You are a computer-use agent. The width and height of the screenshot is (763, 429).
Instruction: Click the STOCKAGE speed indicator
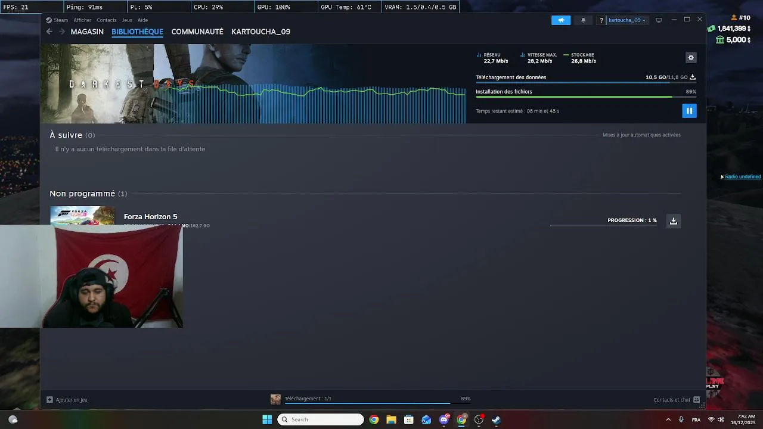pos(579,58)
